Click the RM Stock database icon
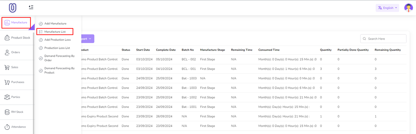Screen dimensions: 416x134 click(7, 112)
